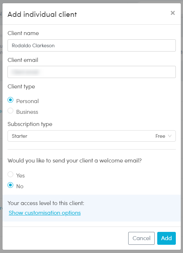
Task: Expand the chevron arrow beside Free
Action: coord(170,136)
